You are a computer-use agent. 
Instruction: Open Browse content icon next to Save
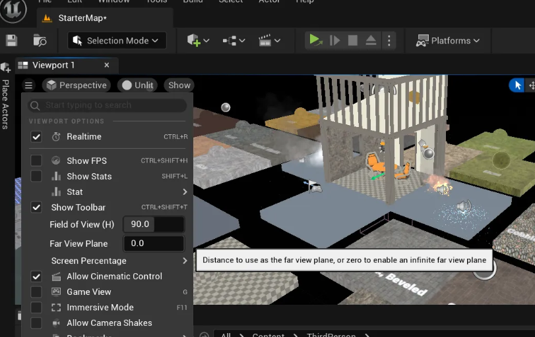pos(40,41)
